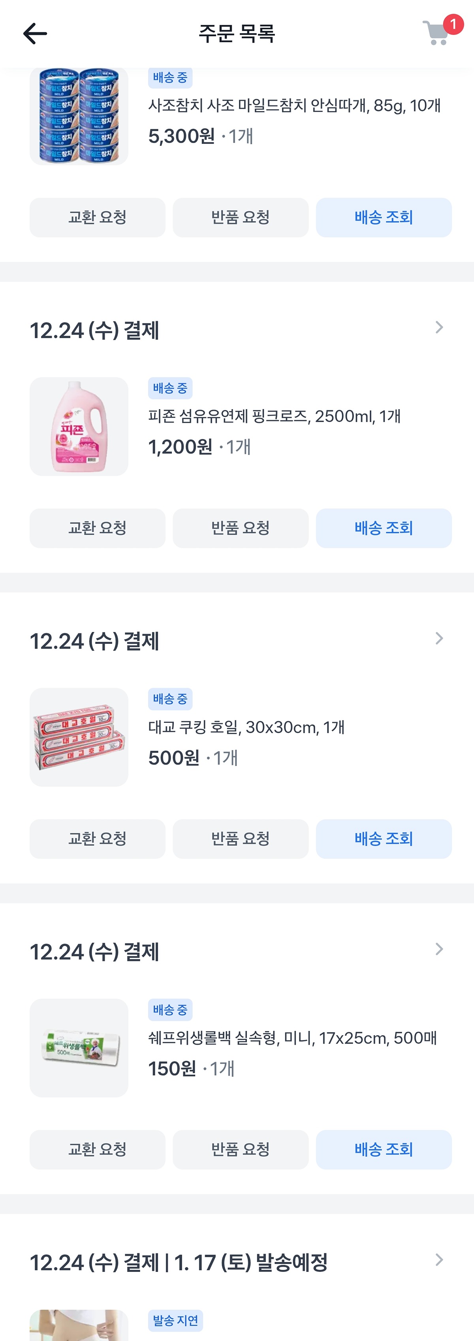
Task: Track delivery for the Pigeon softener order
Action: click(384, 529)
